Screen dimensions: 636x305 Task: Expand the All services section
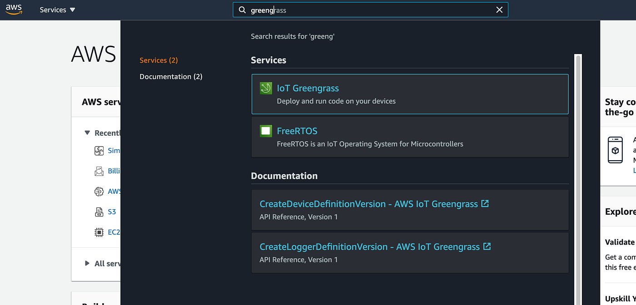pos(88,263)
